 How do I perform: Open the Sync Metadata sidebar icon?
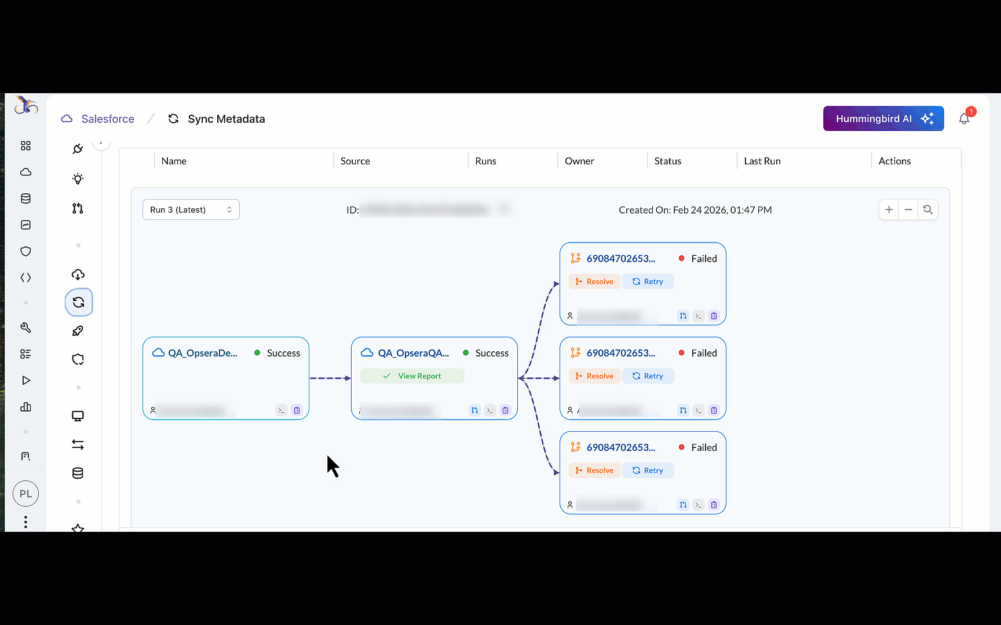click(x=79, y=303)
